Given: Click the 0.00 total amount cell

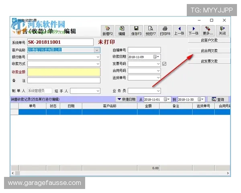Looking at the screenshot, I should coord(148,168).
